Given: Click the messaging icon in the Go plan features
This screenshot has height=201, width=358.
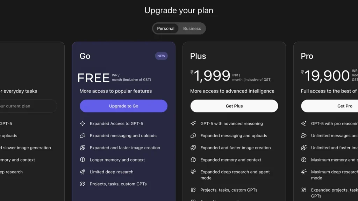Looking at the screenshot, I should [83, 136].
